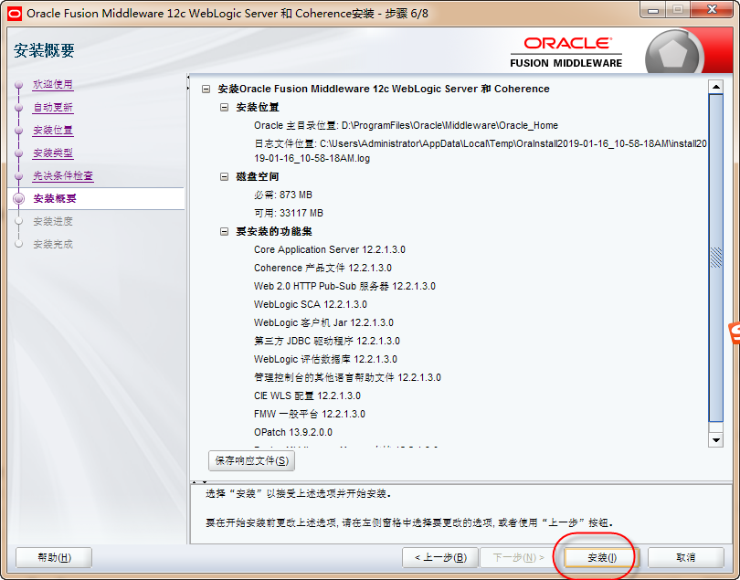
Task: Minimize the installer window
Action: (x=653, y=9)
